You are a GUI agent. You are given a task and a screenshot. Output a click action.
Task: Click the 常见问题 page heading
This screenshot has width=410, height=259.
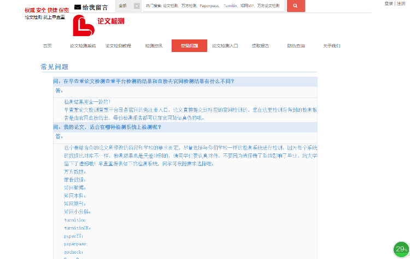55,67
